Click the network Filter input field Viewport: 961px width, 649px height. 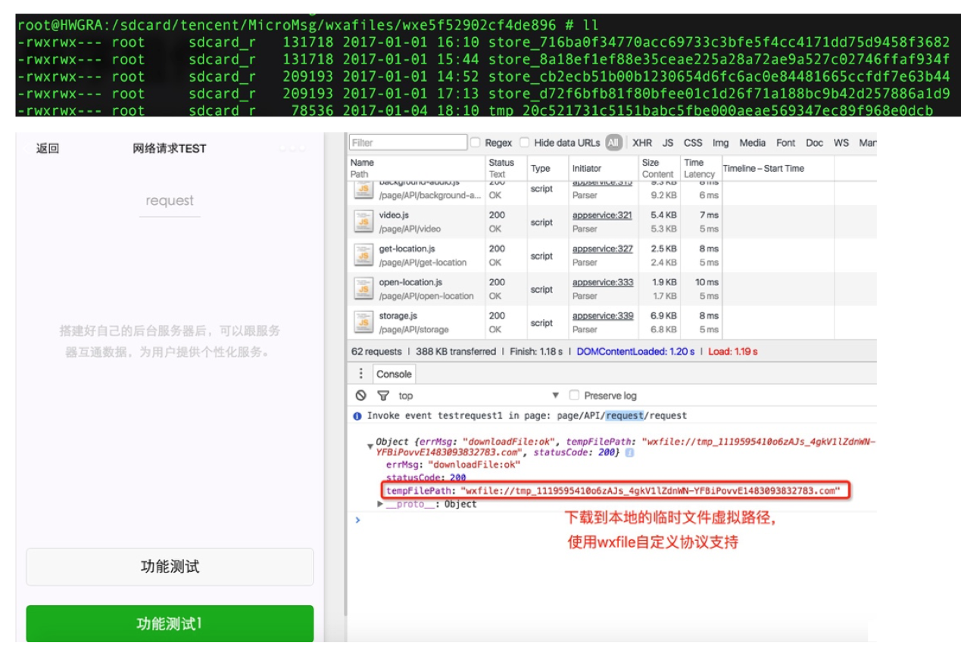pos(409,142)
